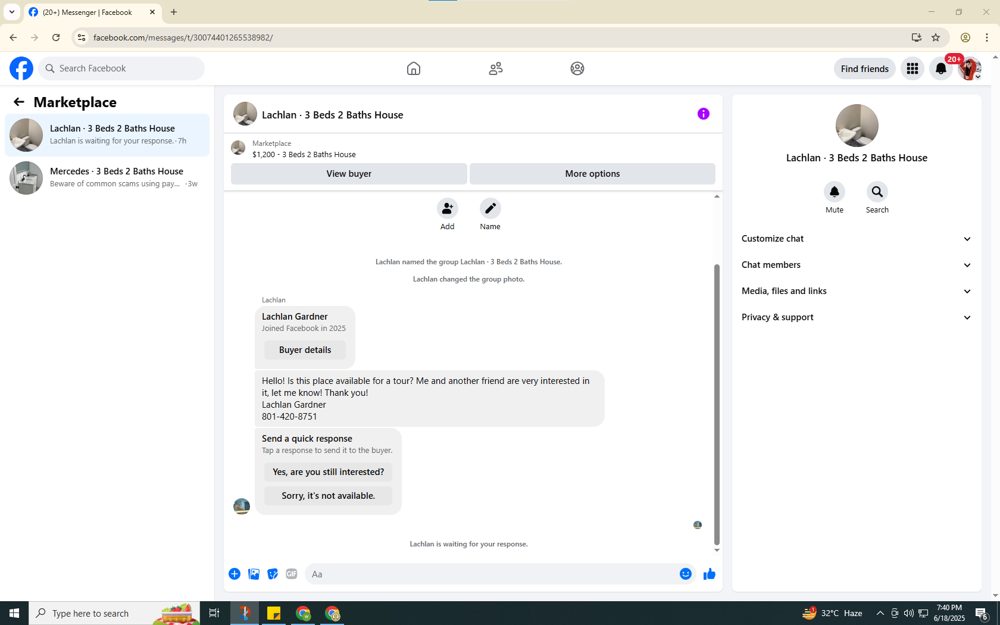This screenshot has height=625, width=1000.
Task: Open a new browser tab
Action: pyautogui.click(x=174, y=12)
